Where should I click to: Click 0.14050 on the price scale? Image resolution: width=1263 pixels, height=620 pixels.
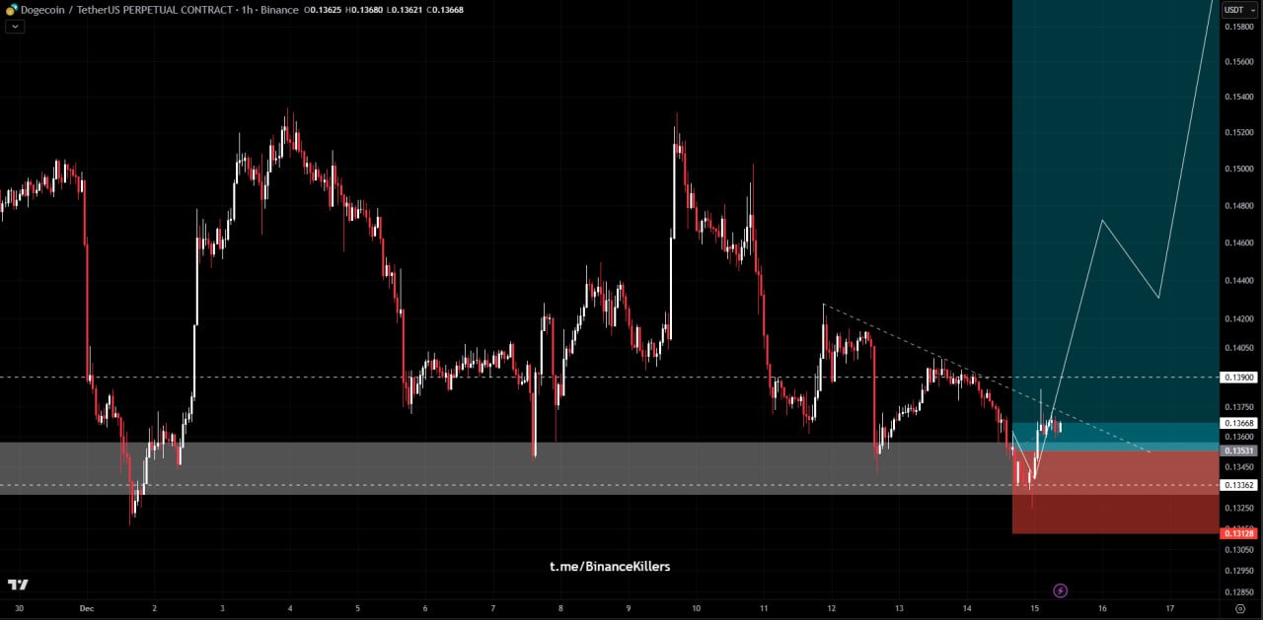(x=1239, y=348)
